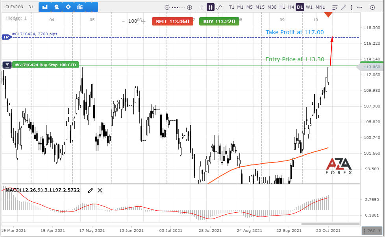The height and width of the screenshot is (237, 385).
Task: Decrease the lot volume with minus
Action: (x=124, y=22)
